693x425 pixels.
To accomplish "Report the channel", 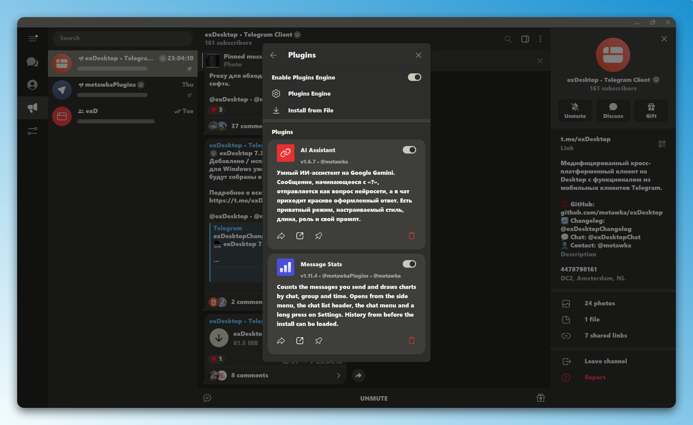I will pos(613,377).
